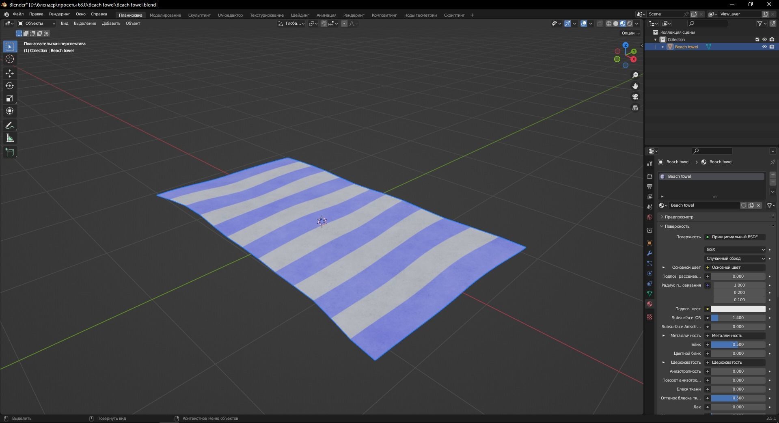Collapse the Surface panel

[677, 227]
